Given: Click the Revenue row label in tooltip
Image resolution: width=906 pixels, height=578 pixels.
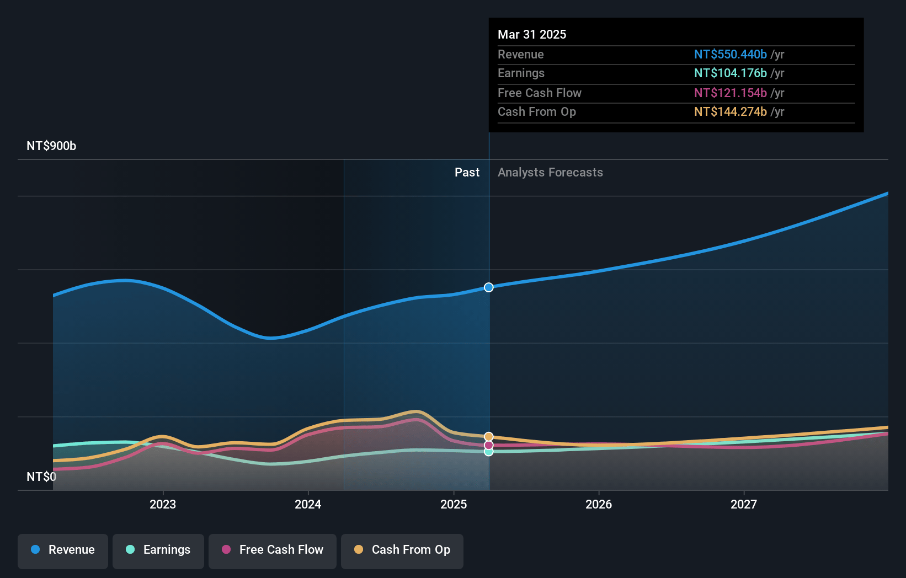Looking at the screenshot, I should [521, 55].
